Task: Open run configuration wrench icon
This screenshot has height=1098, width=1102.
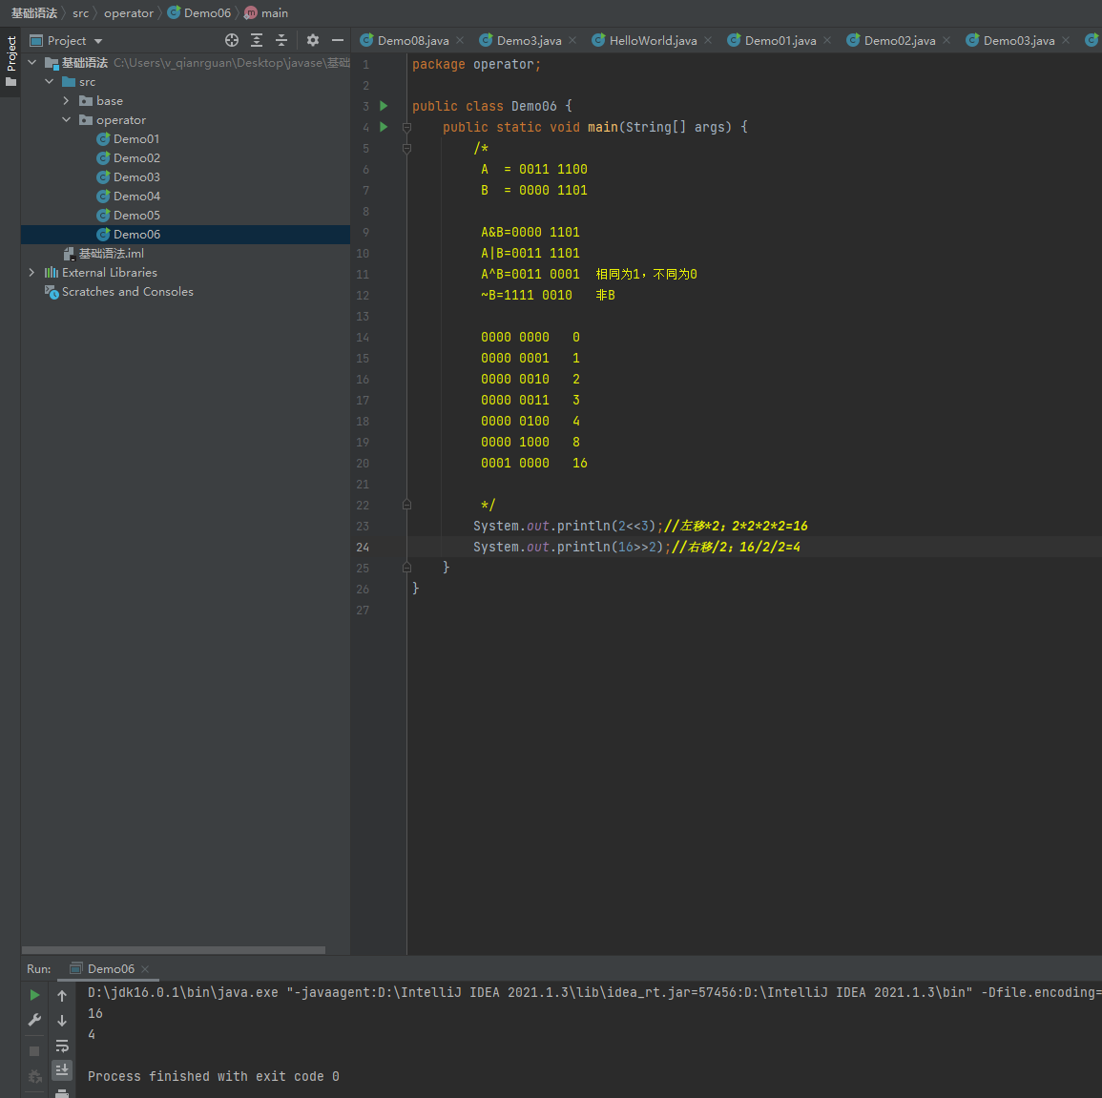Action: click(x=34, y=1020)
